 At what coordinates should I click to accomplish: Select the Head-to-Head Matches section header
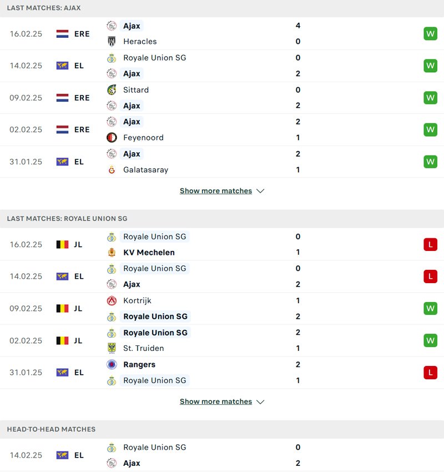[51, 429]
